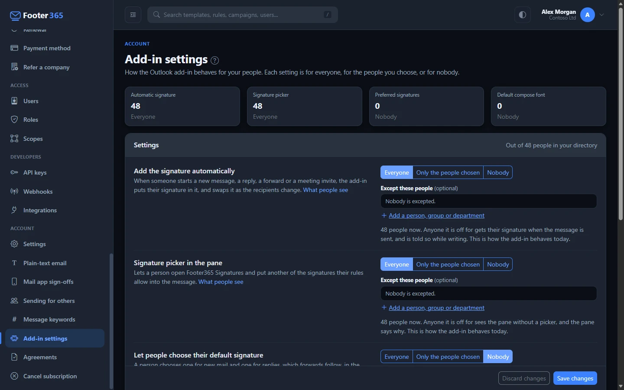
Task: Click 'Out of 48 people in your directory'
Action: point(551,145)
